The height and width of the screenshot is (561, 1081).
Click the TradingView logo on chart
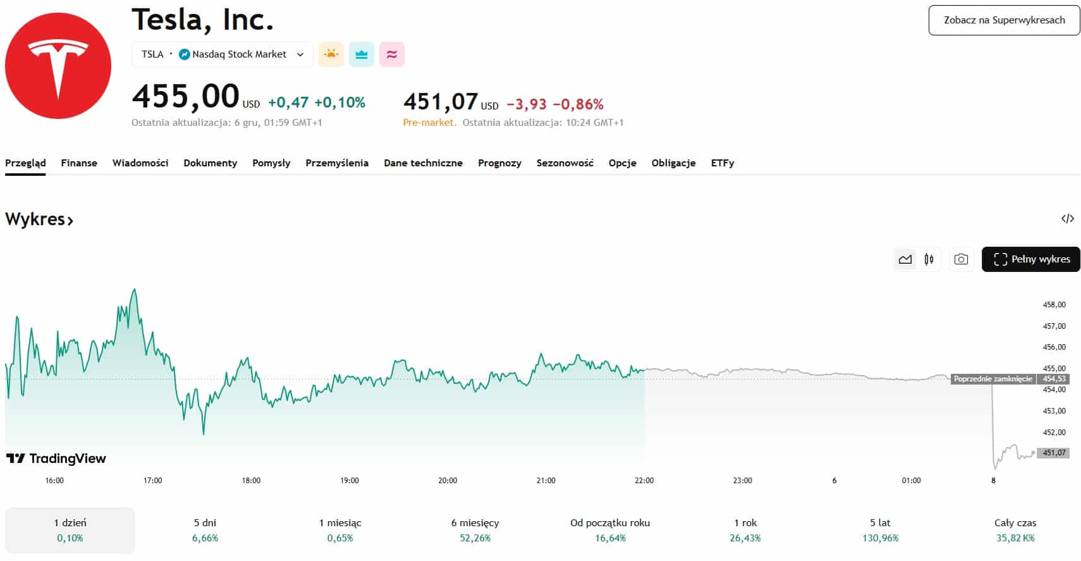coord(56,459)
